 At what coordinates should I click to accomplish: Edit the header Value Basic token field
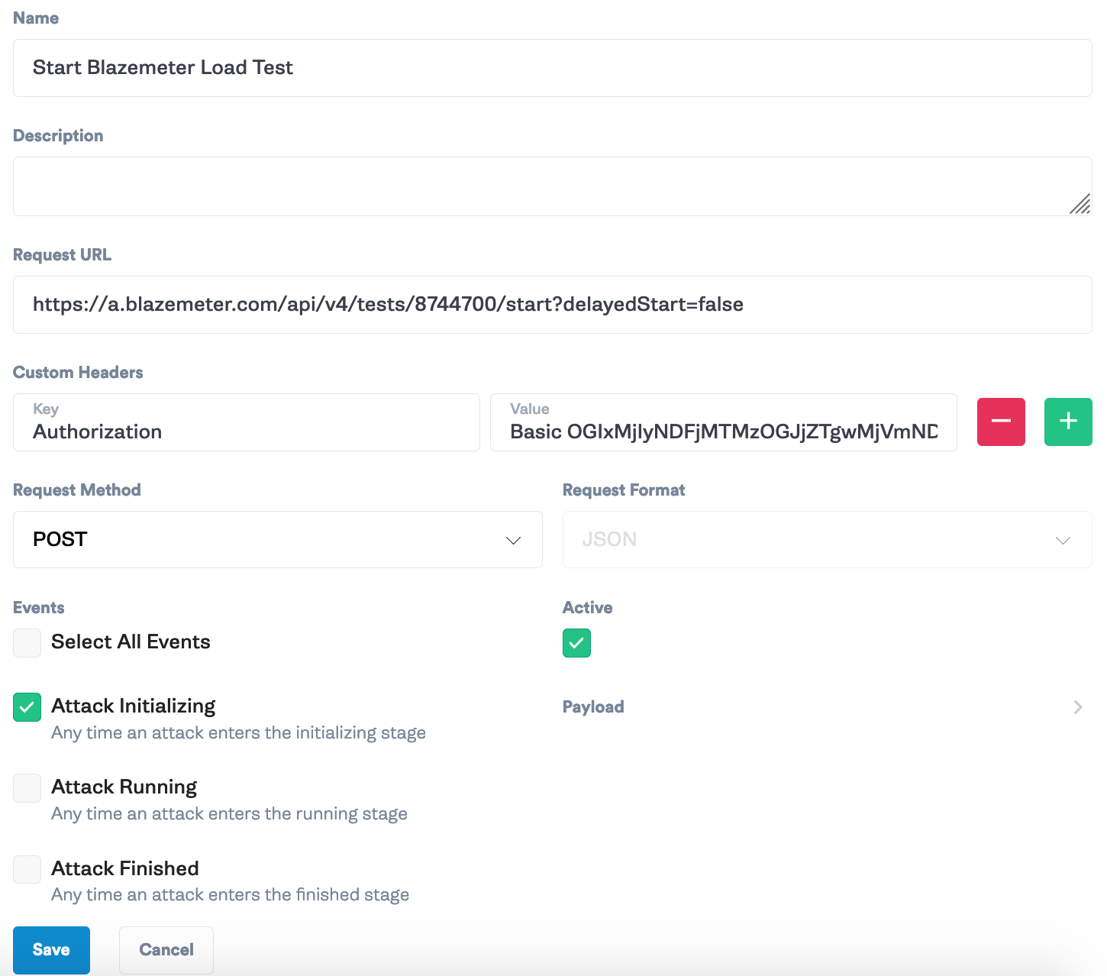pos(724,422)
